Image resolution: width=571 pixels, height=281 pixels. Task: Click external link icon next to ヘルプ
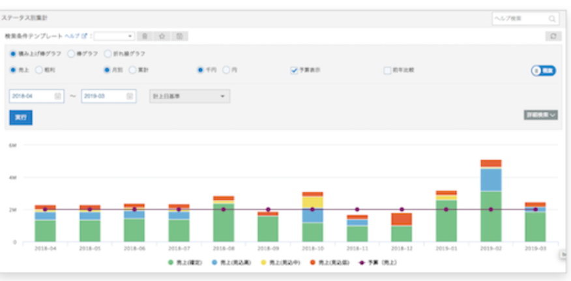tap(85, 37)
